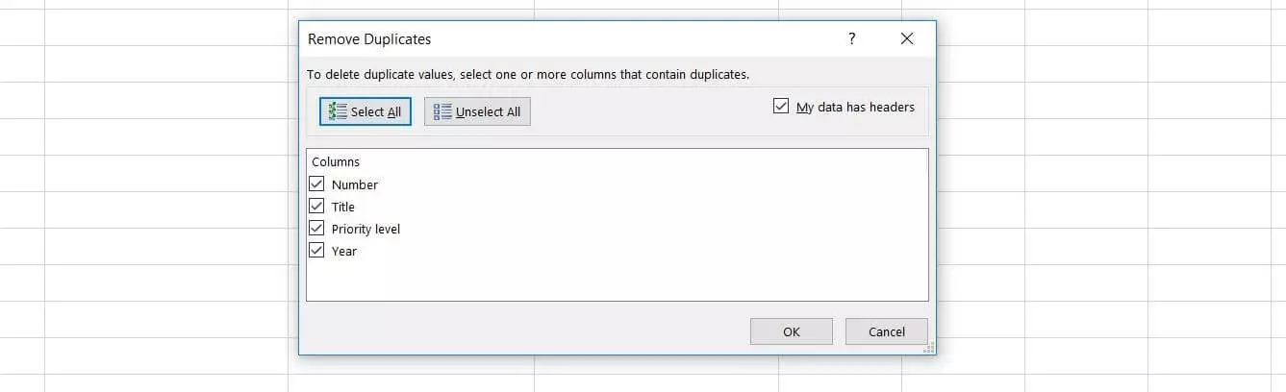Click the Unselect All list icon

point(442,111)
